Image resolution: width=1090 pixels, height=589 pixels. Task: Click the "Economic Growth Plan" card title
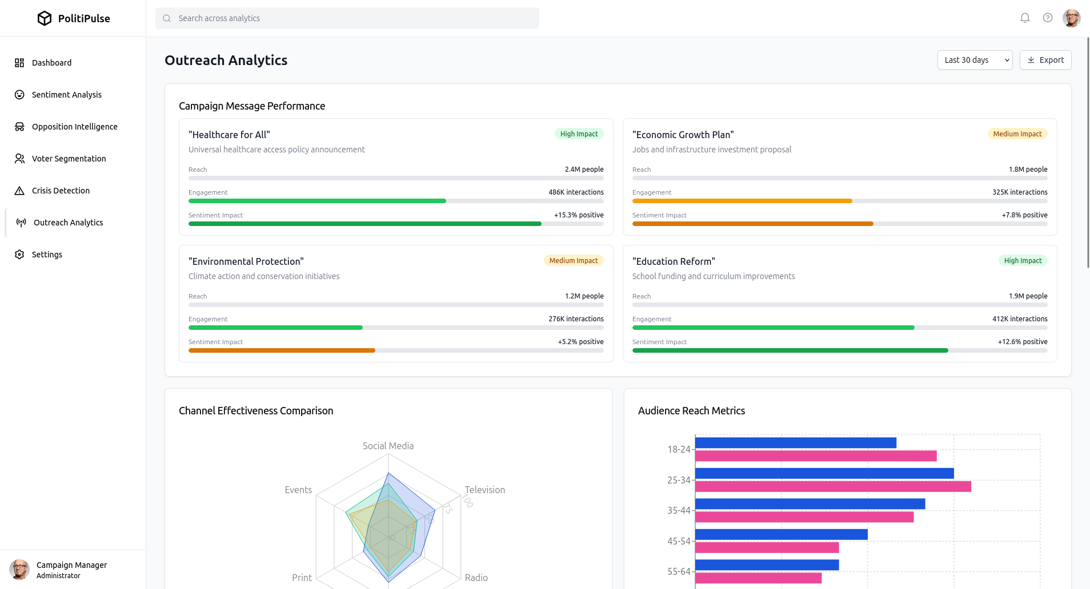pyautogui.click(x=683, y=135)
